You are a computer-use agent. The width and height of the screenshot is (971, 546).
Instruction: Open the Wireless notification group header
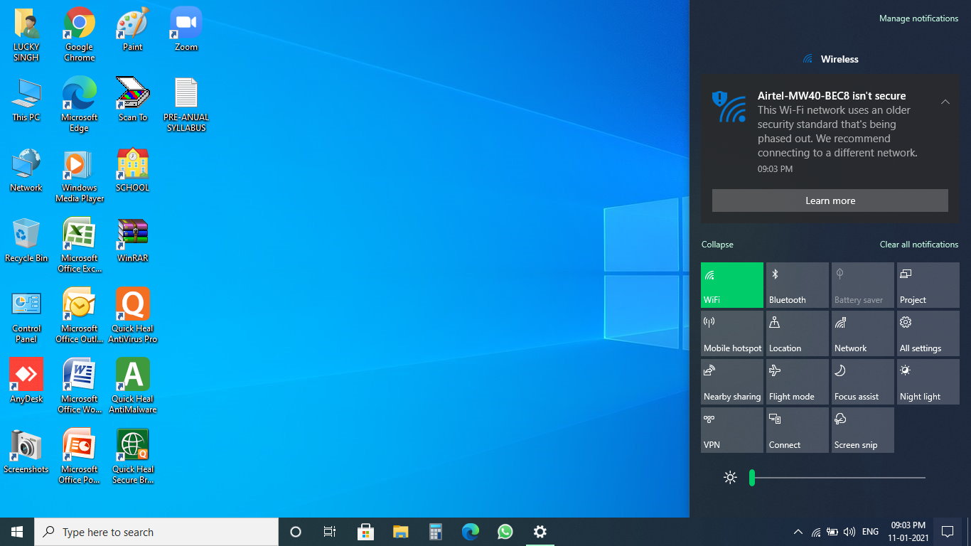point(830,59)
